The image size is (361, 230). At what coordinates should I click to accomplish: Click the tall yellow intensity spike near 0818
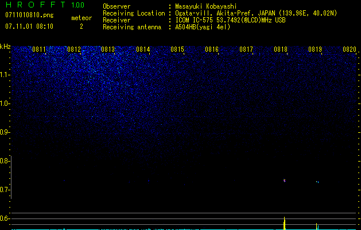(x=285, y=223)
